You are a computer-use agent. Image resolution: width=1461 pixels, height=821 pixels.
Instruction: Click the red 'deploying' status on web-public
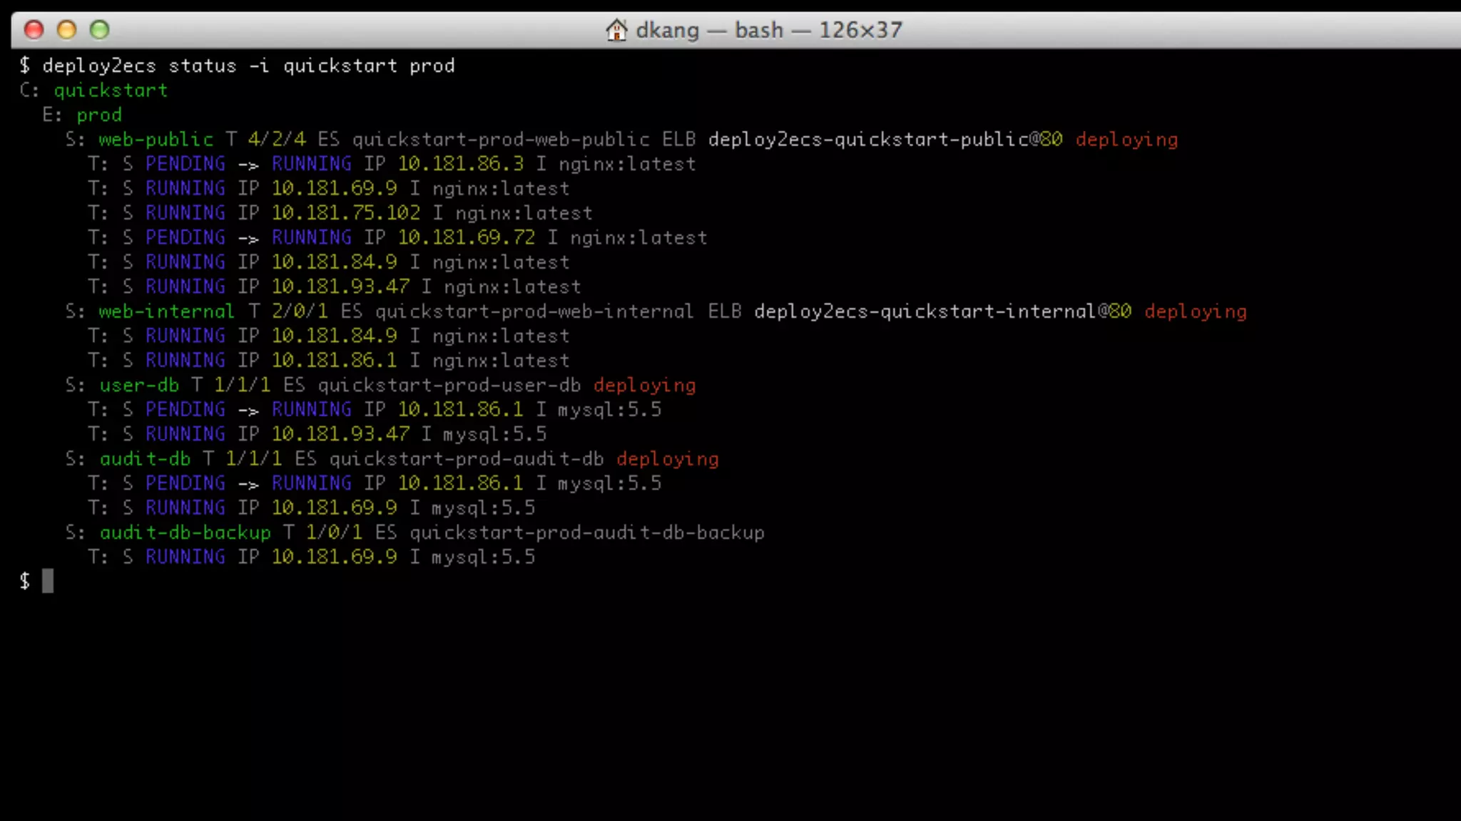click(1126, 140)
